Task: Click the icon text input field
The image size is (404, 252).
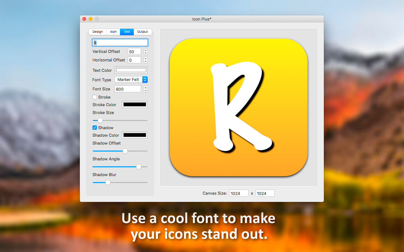Action: tap(120, 43)
